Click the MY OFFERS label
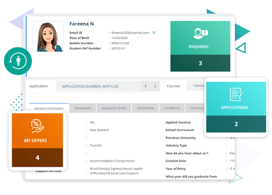The height and width of the screenshot is (195, 272). coord(36,141)
